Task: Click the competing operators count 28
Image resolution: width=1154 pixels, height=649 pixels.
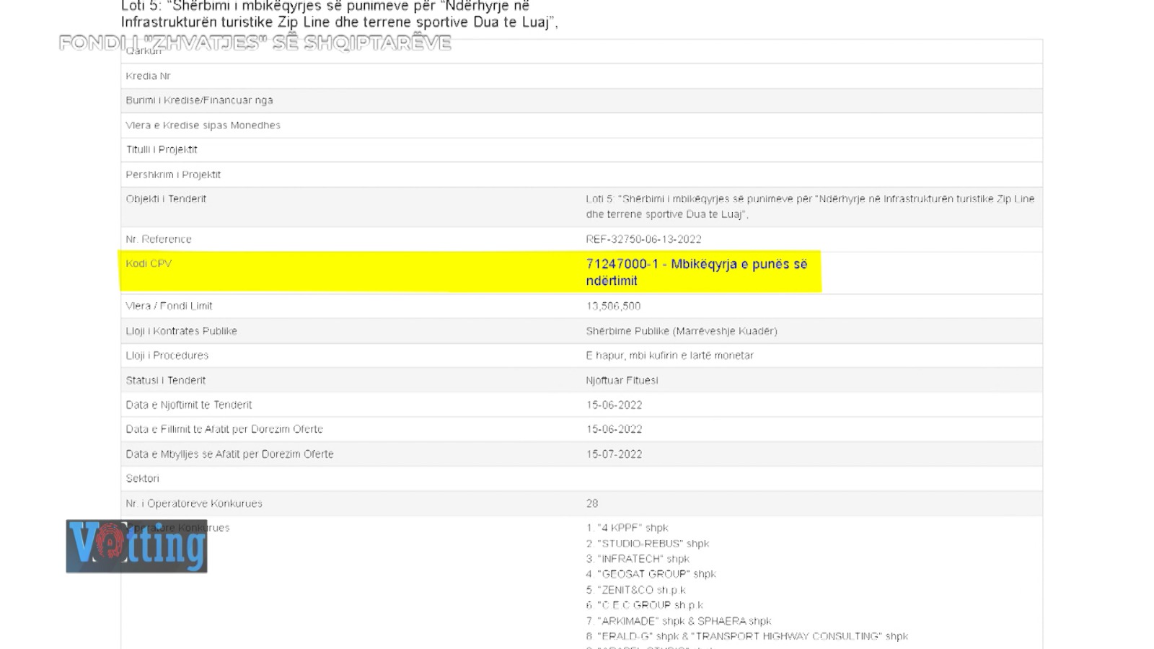Action: coord(592,503)
